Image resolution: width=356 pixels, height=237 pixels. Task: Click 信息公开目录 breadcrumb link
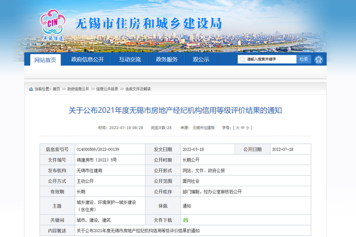click(x=107, y=89)
